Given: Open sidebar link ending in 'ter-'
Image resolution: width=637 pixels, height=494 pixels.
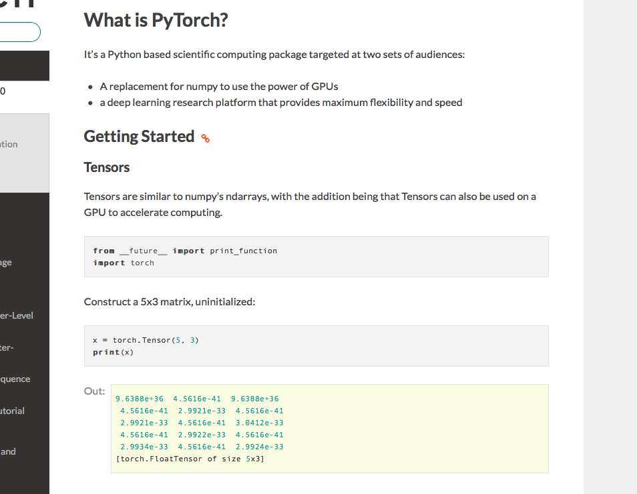Looking at the screenshot, I should (x=8, y=347).
